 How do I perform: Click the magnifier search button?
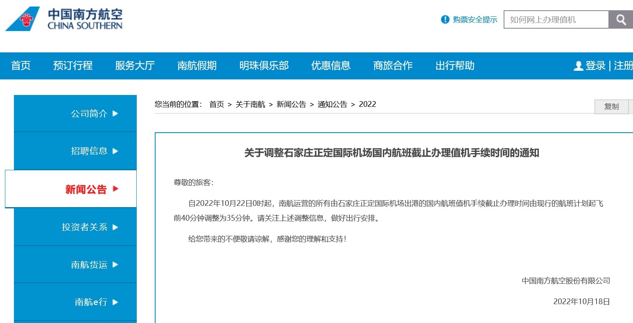click(621, 20)
